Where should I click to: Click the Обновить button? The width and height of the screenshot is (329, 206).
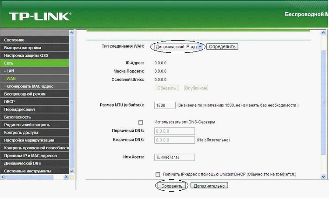(166, 88)
